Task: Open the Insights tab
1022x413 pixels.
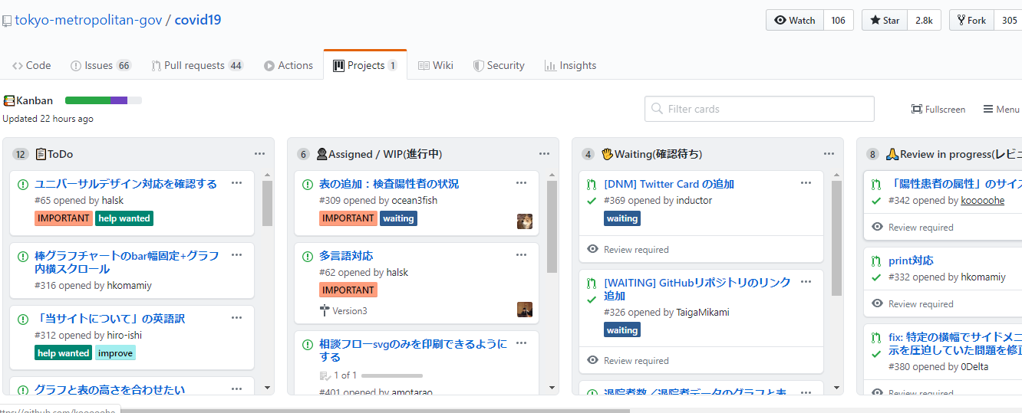Action: point(570,65)
